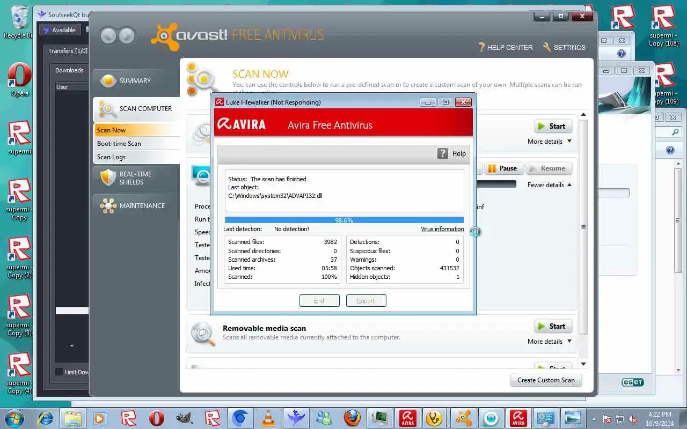The height and width of the screenshot is (429, 687).
Task: Open Scan Logs submenu item
Action: point(137,157)
